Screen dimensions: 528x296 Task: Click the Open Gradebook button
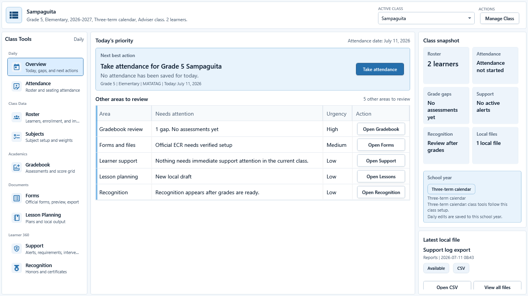click(x=381, y=129)
